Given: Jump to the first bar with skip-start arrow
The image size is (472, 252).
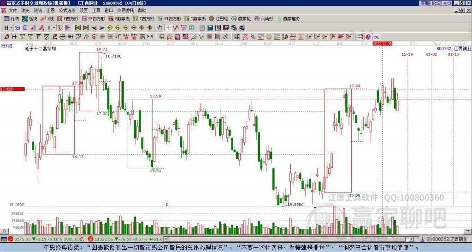Looking at the screenshot, I should click(78, 28).
